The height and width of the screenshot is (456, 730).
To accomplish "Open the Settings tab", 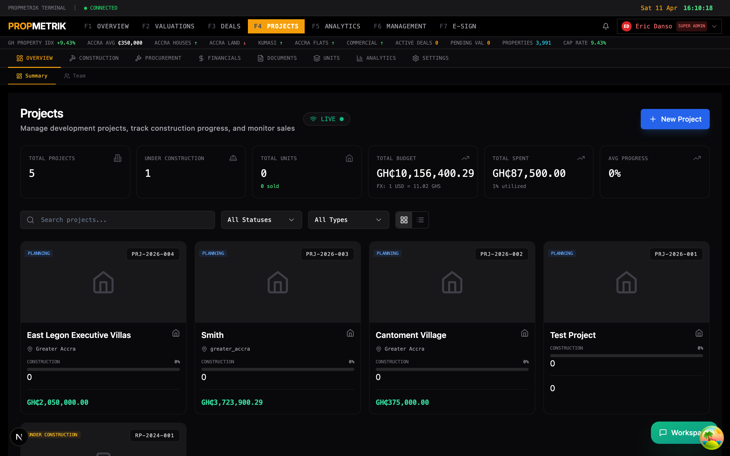I will pos(430,58).
